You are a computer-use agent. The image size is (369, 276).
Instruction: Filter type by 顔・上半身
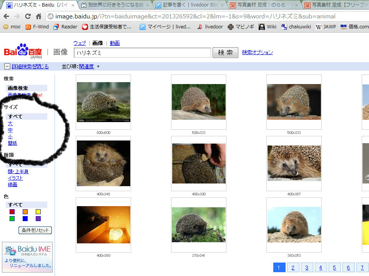(x=18, y=172)
